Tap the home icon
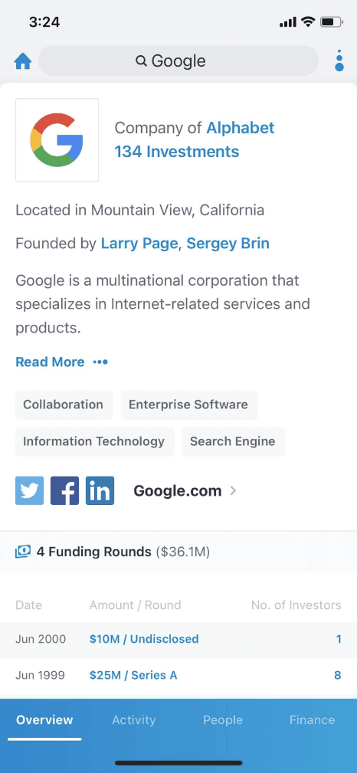The width and height of the screenshot is (357, 773). (23, 61)
